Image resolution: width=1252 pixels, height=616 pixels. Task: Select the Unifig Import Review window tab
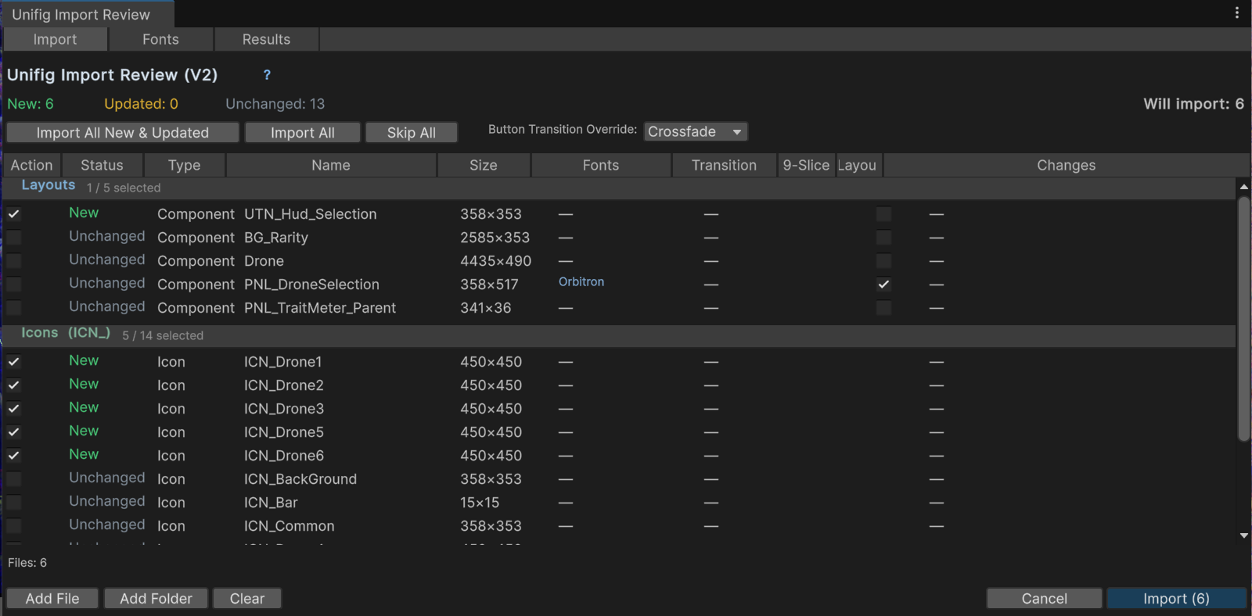88,14
